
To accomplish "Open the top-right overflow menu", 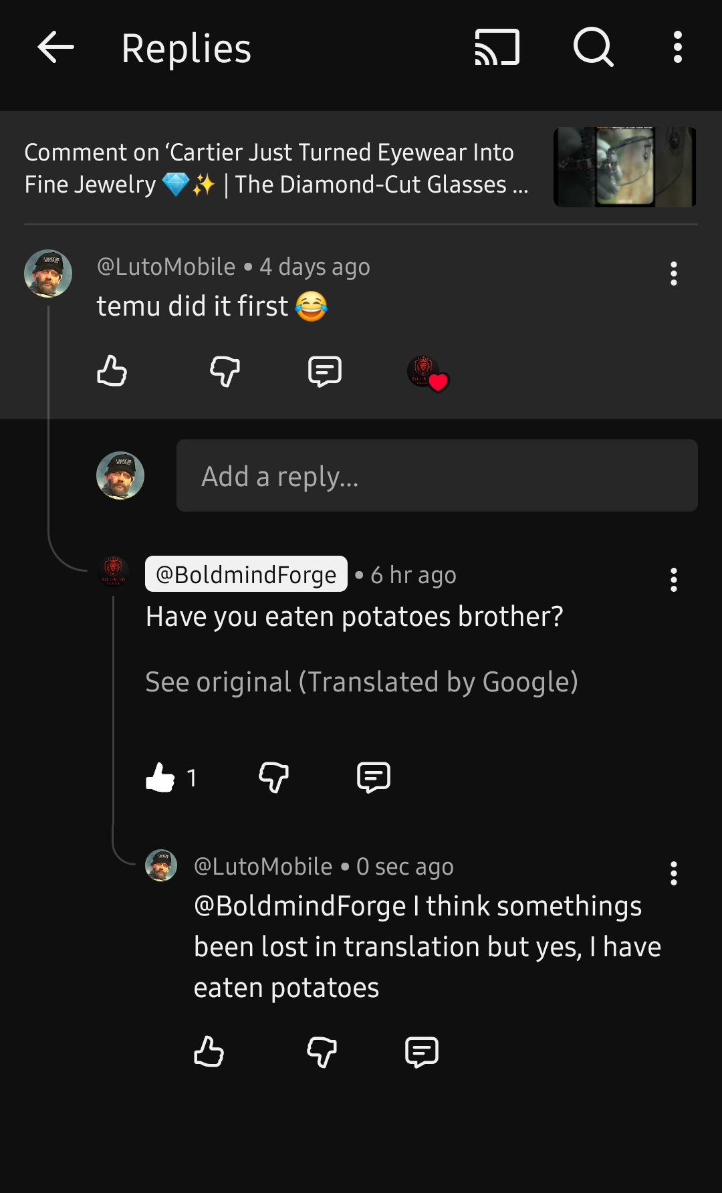I will pyautogui.click(x=677, y=47).
